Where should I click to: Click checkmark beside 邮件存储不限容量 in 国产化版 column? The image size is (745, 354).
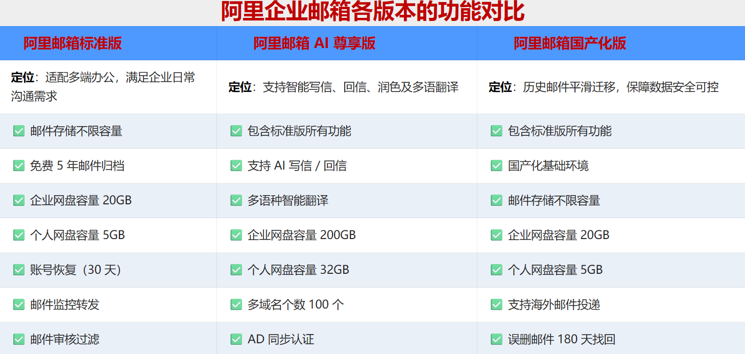pyautogui.click(x=496, y=200)
